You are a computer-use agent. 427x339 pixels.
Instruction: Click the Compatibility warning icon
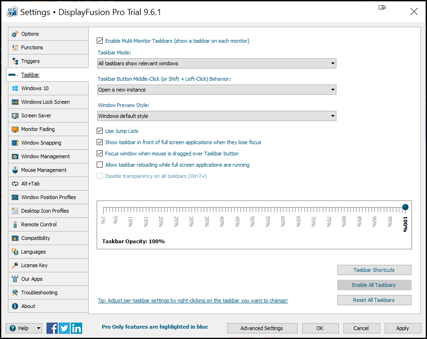[x=15, y=238]
